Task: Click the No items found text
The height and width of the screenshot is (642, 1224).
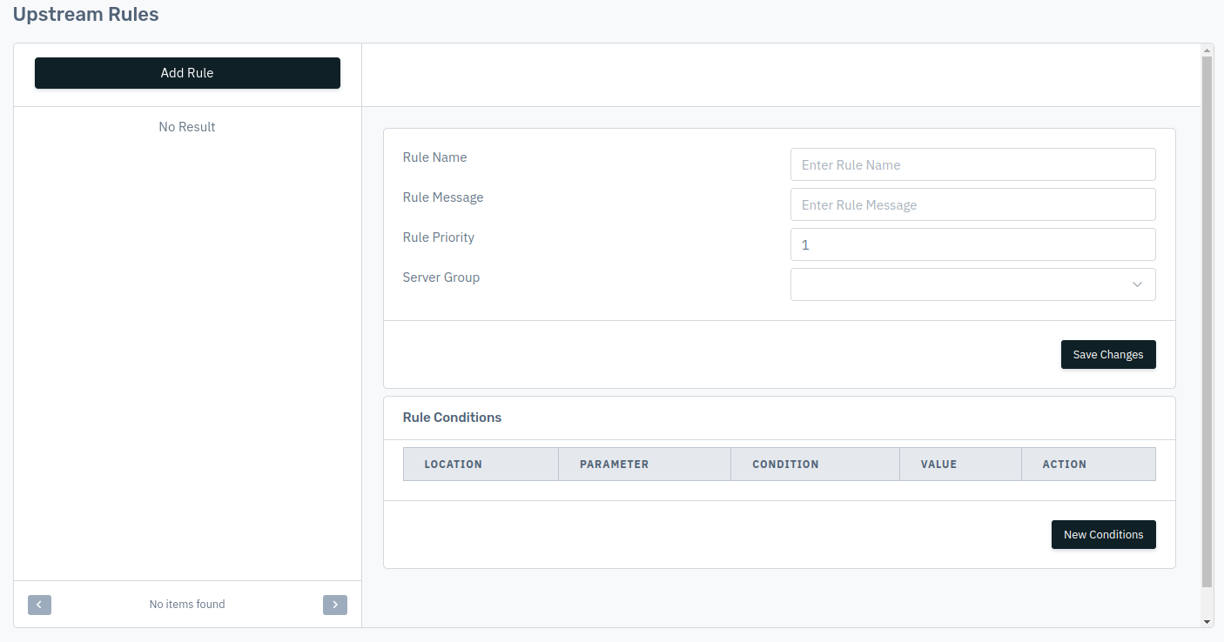Action: coord(187,604)
